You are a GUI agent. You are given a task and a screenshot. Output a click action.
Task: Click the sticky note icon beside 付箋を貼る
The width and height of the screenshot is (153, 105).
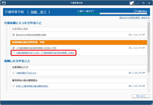[x=135, y=11]
